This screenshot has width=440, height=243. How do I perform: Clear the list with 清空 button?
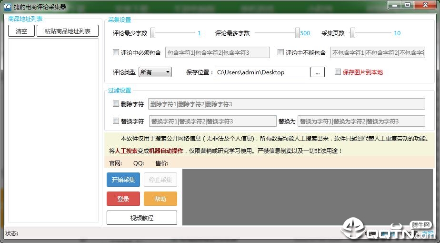point(21,31)
